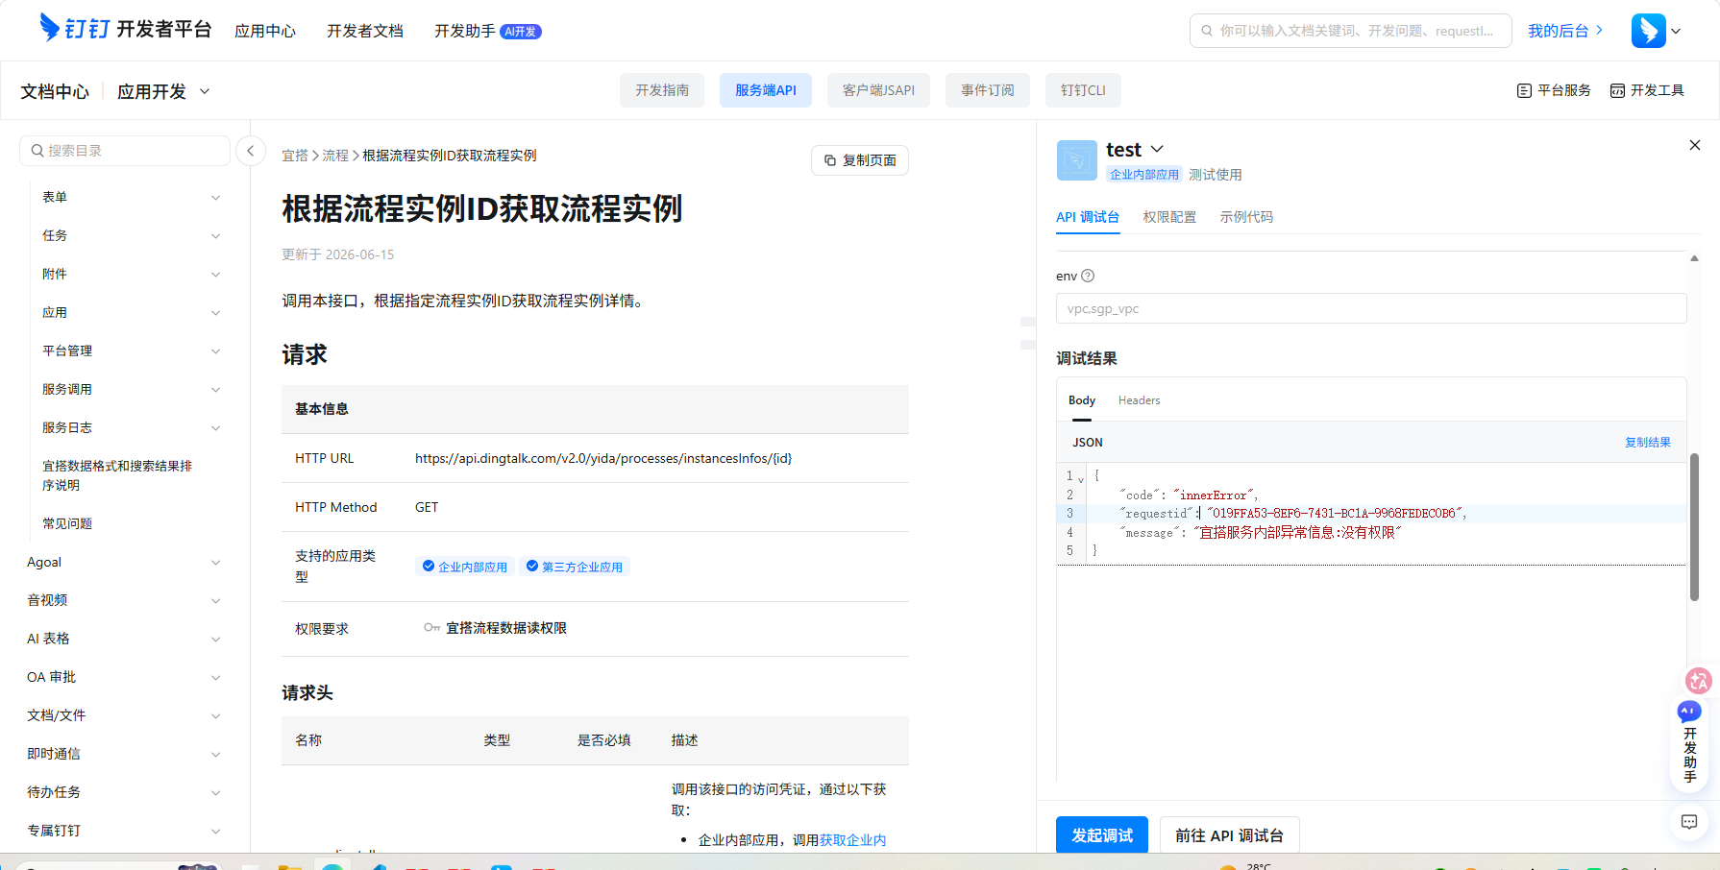Switch to the 权限配置 tab
1720x870 pixels.
(1169, 217)
